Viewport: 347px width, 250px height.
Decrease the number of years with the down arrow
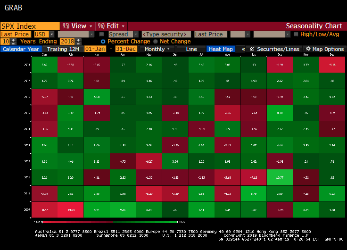click(14, 43)
